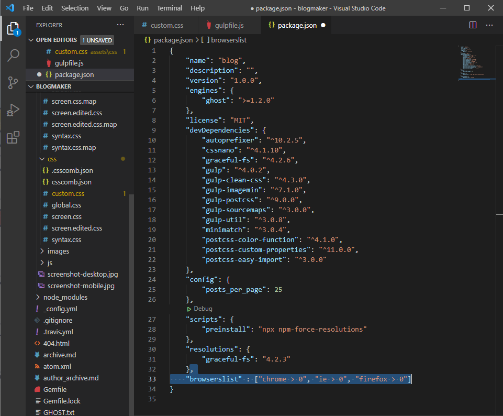The height and width of the screenshot is (416, 503).
Task: Select package.json in Open Editors list
Action: [x=80, y=74]
